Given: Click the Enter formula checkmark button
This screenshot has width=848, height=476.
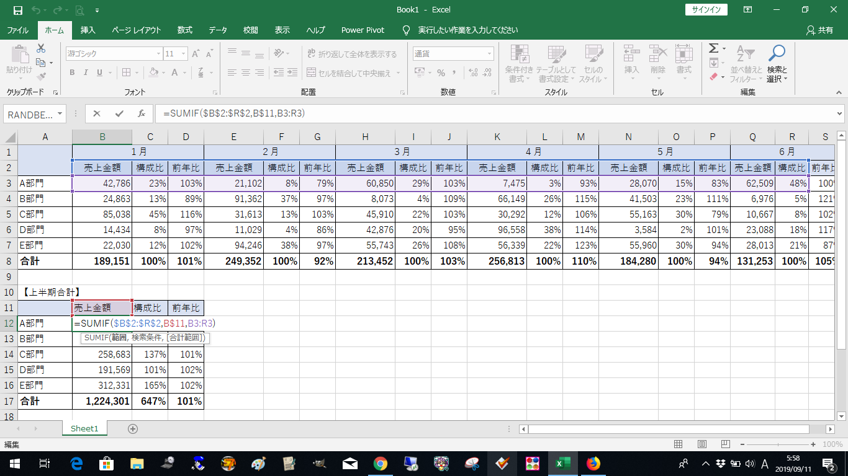Looking at the screenshot, I should click(x=119, y=114).
